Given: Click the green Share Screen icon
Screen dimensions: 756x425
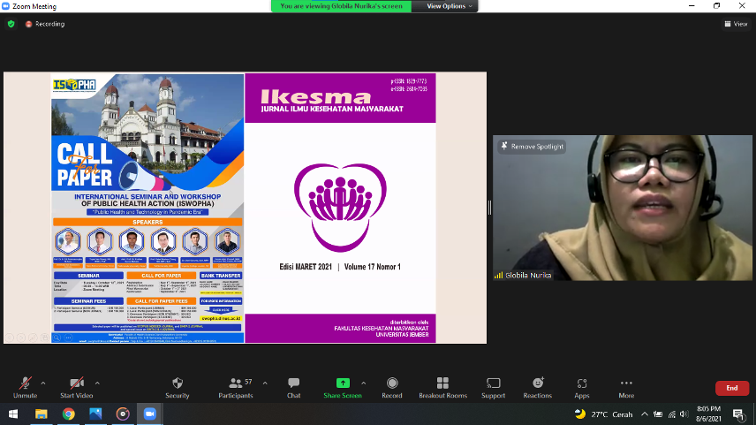Looking at the screenshot, I should (x=343, y=385).
